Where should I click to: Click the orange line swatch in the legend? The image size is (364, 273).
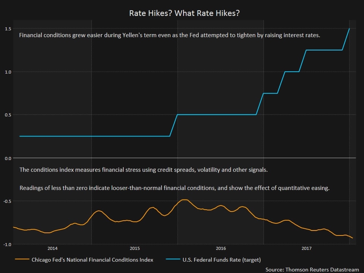pos(22,260)
